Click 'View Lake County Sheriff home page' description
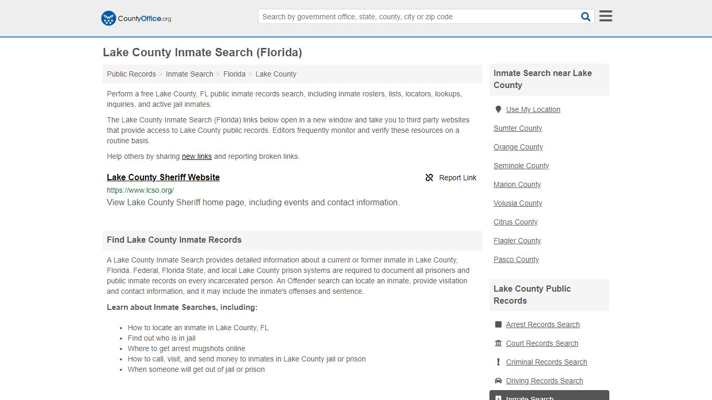The image size is (712, 400). click(253, 203)
